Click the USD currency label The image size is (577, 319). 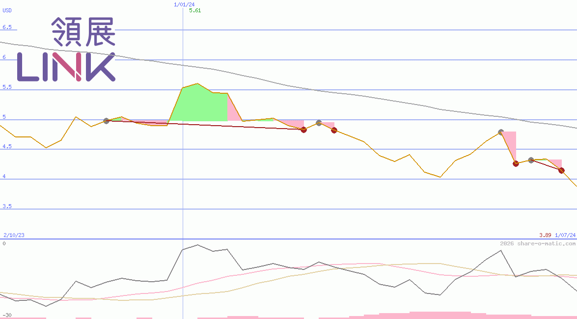[7, 10]
